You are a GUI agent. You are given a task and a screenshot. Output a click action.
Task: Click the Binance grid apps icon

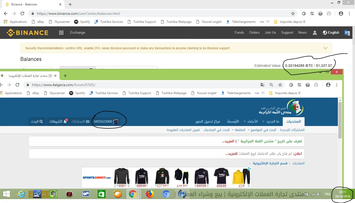click(x=61, y=33)
